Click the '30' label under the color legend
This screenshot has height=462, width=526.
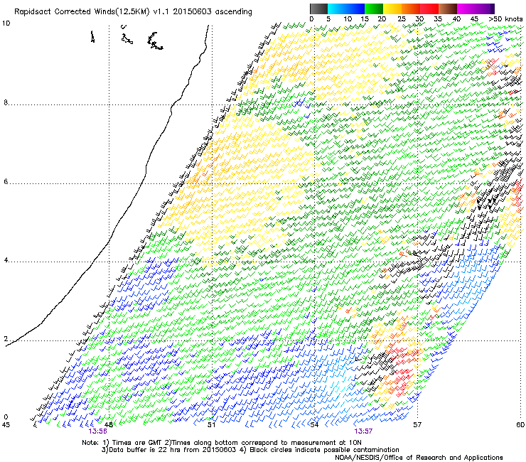pyautogui.click(x=419, y=18)
